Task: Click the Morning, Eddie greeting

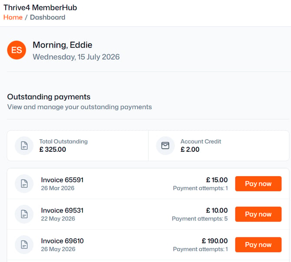Action: point(63,45)
